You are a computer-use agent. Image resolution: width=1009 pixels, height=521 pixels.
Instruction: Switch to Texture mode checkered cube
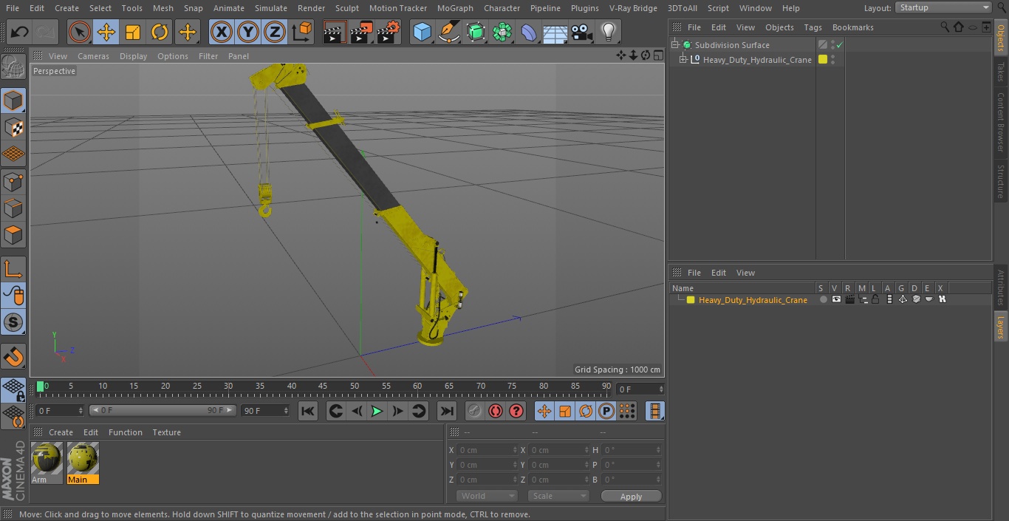[13, 127]
